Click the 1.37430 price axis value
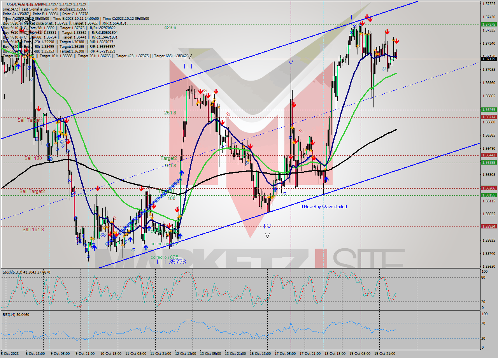Viewport: 498px width, 358px height. click(489, 17)
